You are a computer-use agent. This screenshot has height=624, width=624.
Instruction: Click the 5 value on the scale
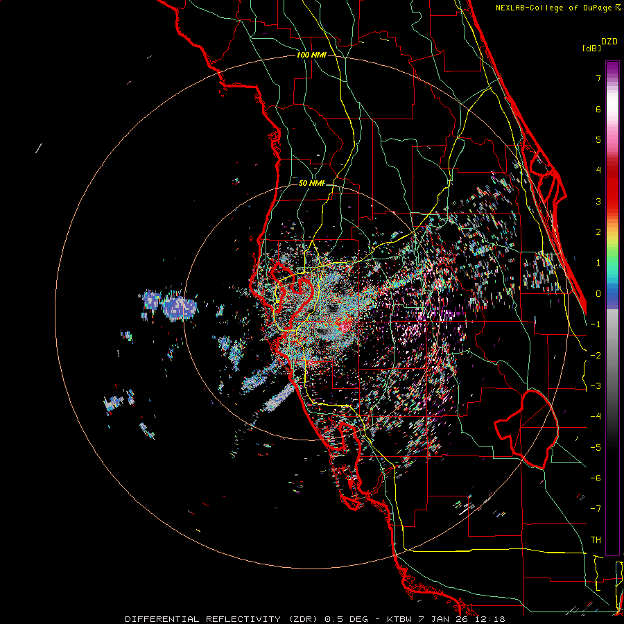(598, 139)
